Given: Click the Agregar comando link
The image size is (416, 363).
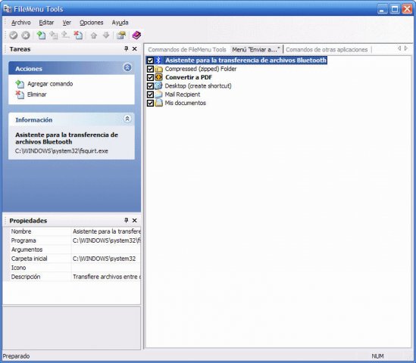Looking at the screenshot, I should pos(50,84).
